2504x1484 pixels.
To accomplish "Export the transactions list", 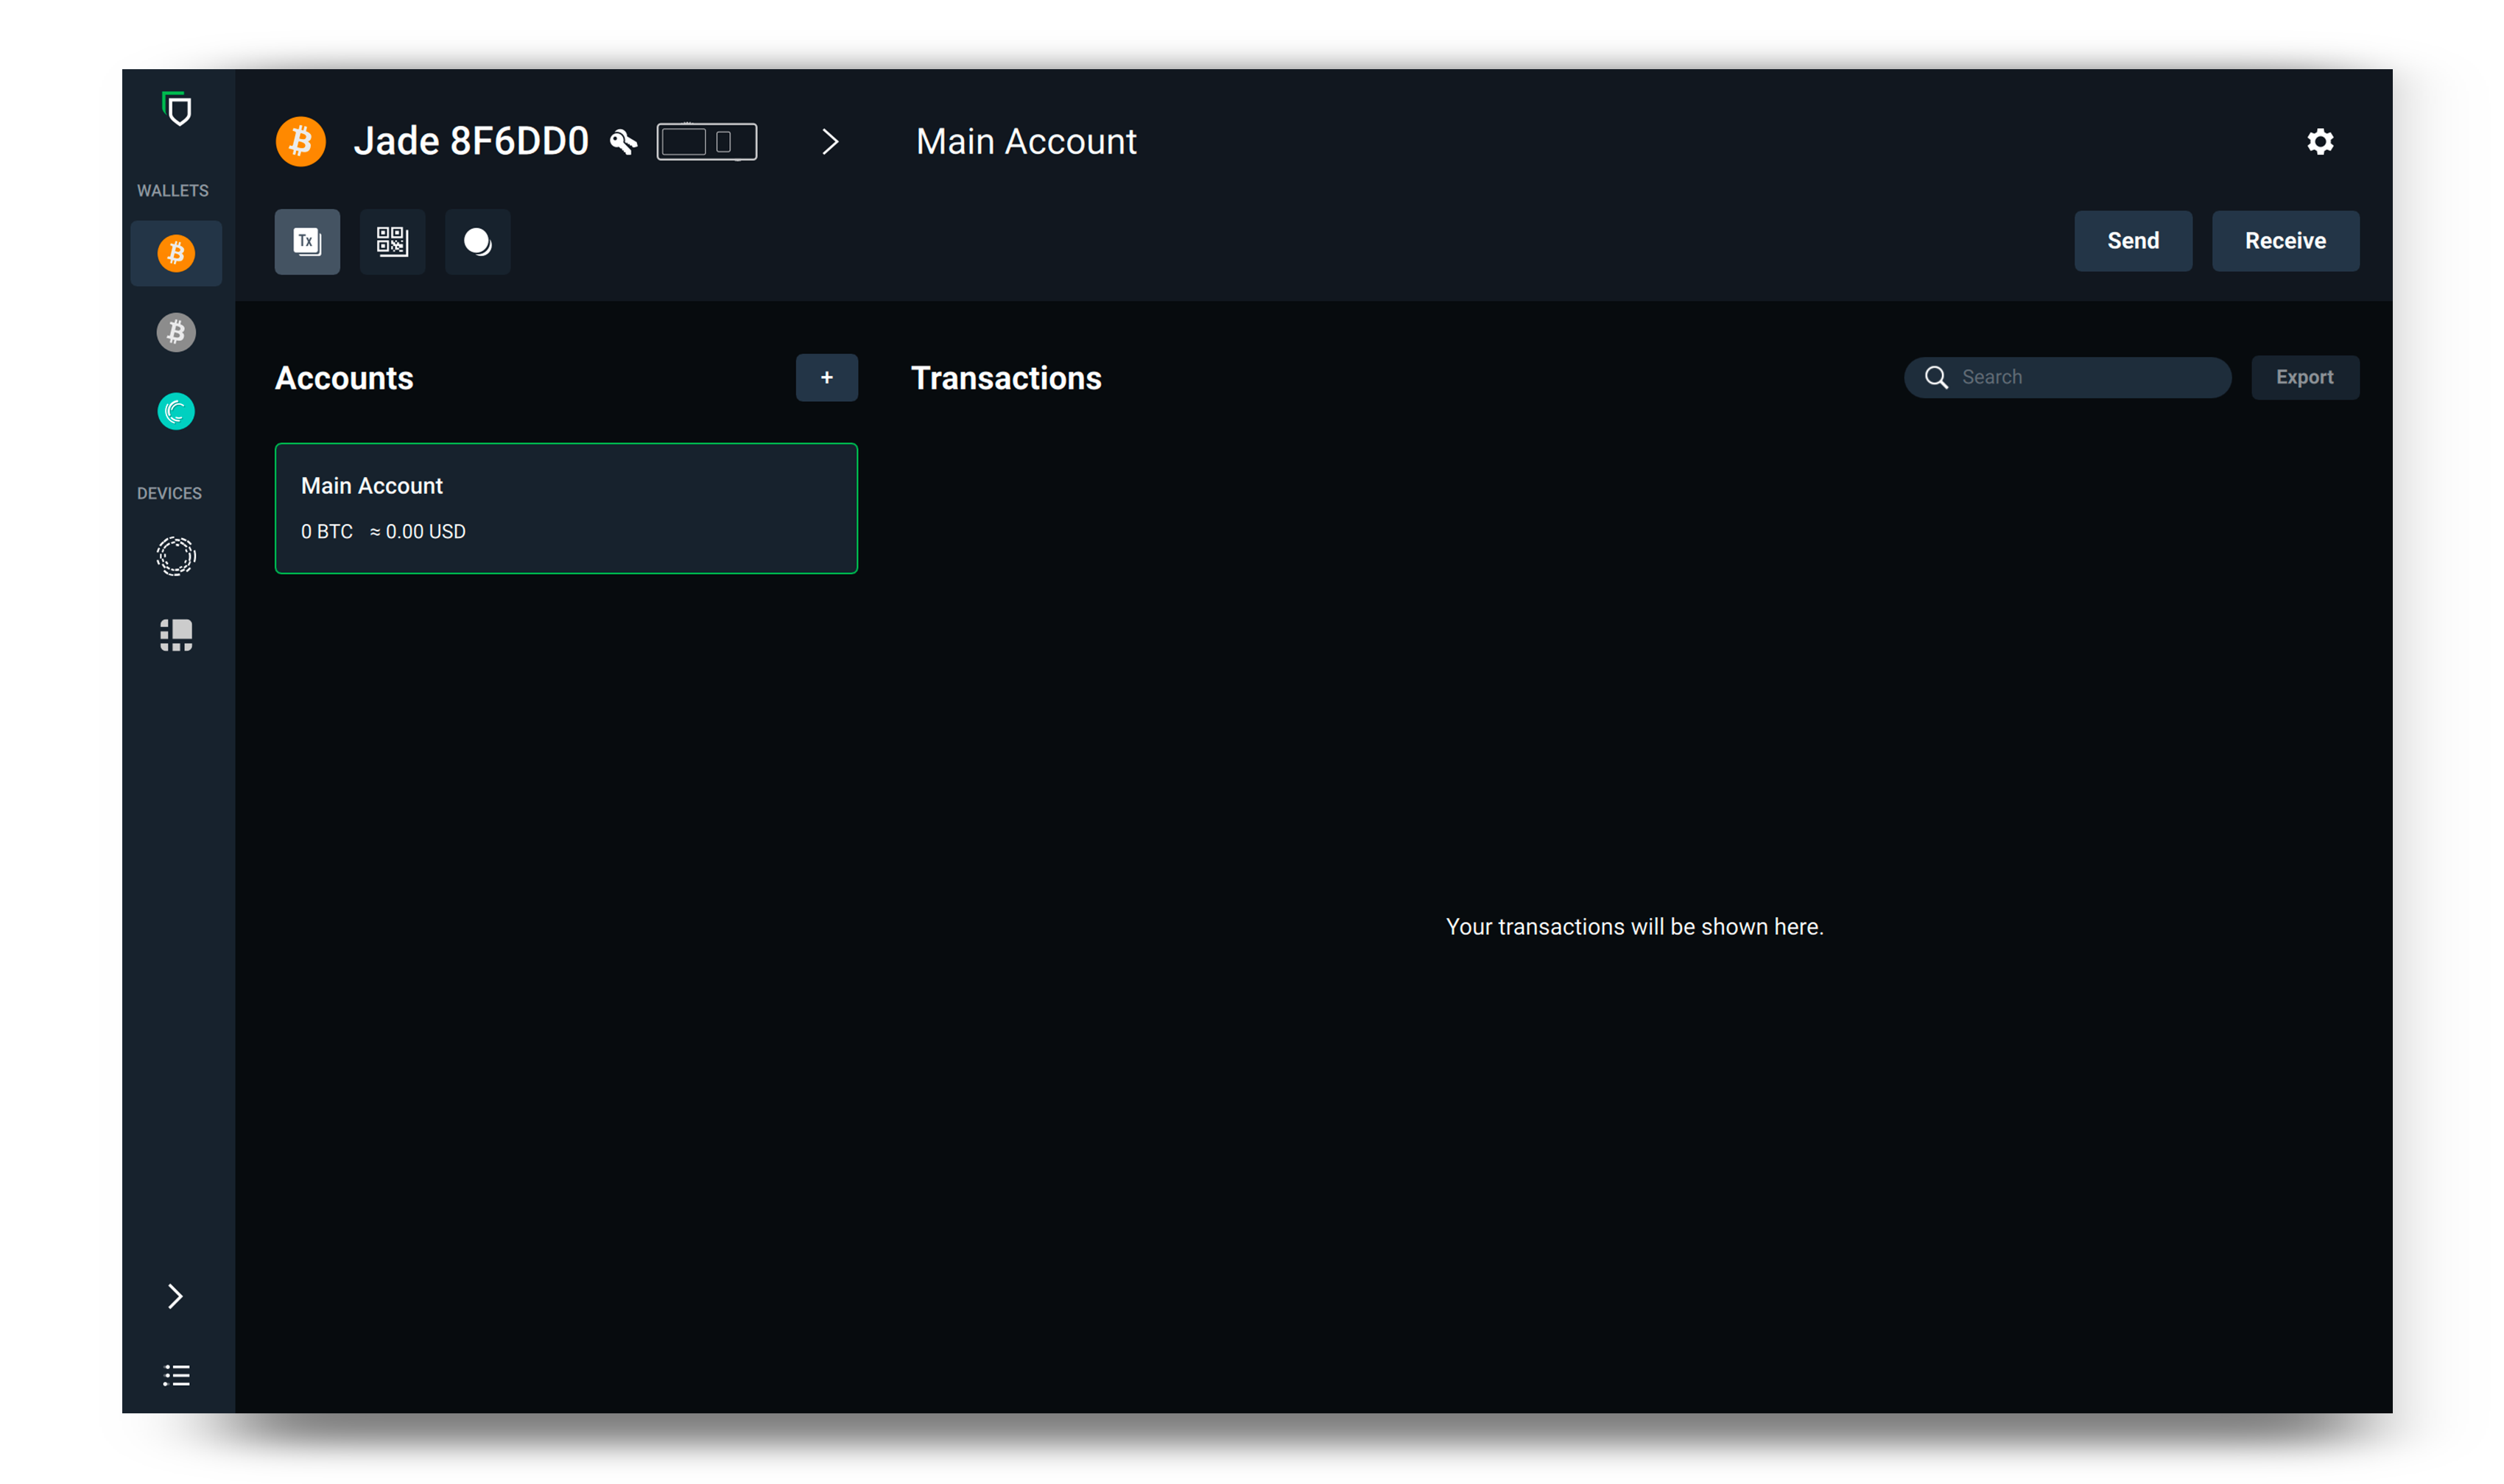I will click(2304, 377).
